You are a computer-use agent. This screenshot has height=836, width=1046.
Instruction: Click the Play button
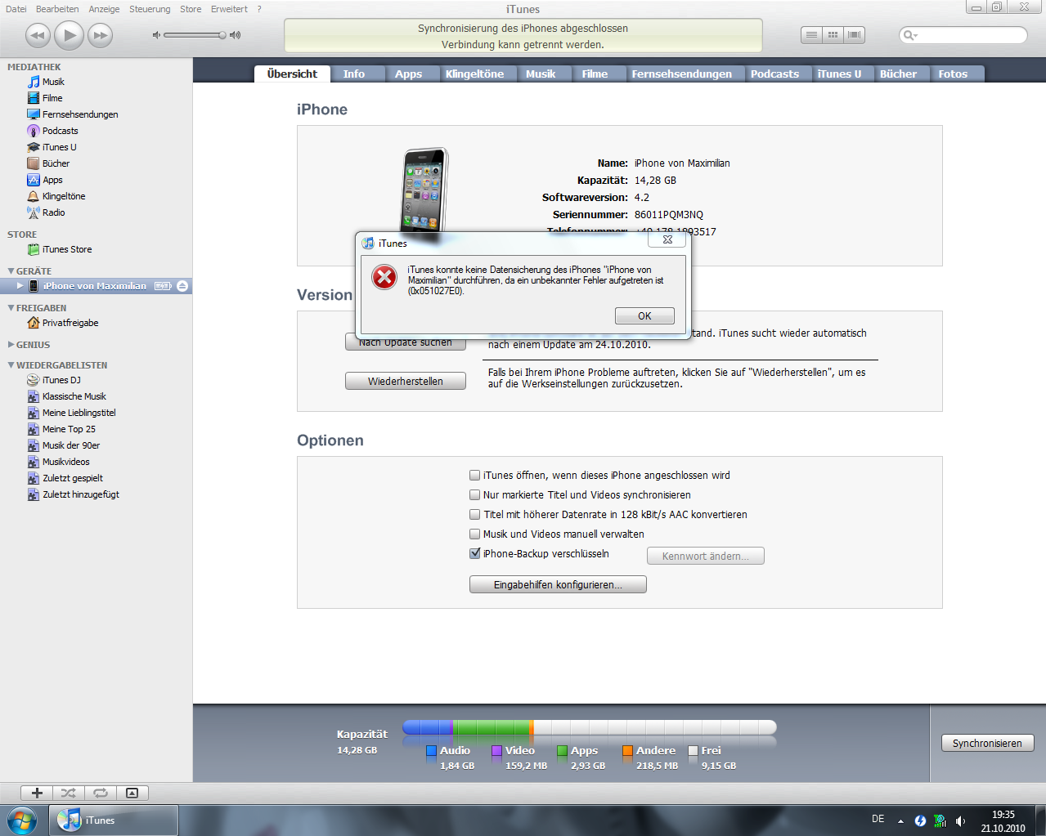click(x=70, y=35)
